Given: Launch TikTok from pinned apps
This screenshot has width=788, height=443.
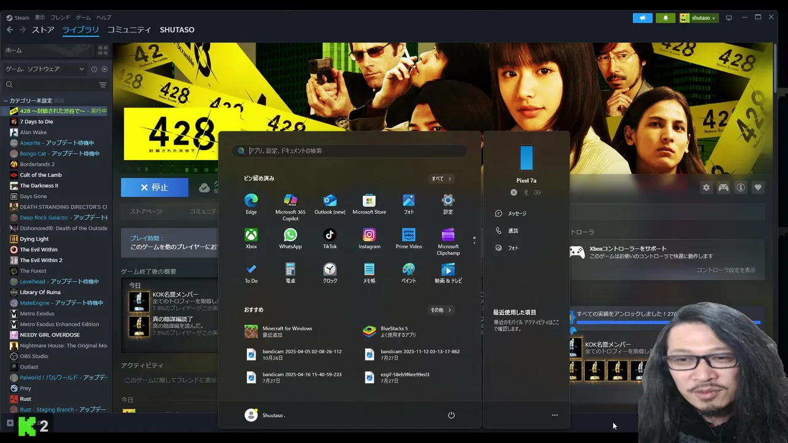Looking at the screenshot, I should click(330, 238).
